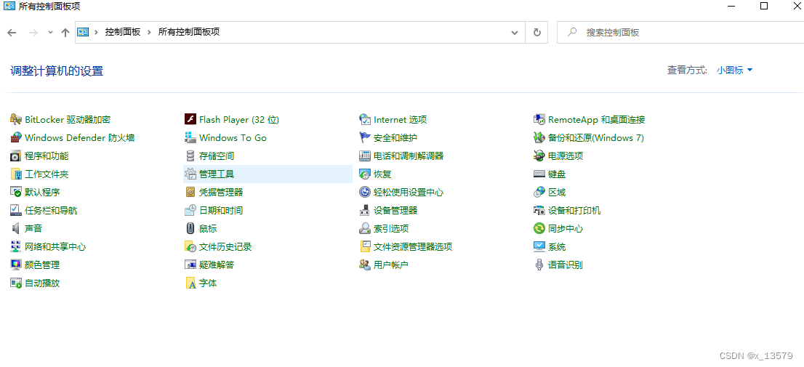Click the magnifier icon in search box
Screen dimensions: 804x367
572,32
